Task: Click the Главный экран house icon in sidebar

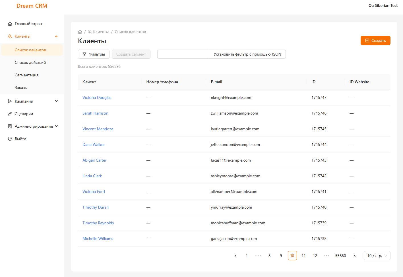Action: point(10,24)
